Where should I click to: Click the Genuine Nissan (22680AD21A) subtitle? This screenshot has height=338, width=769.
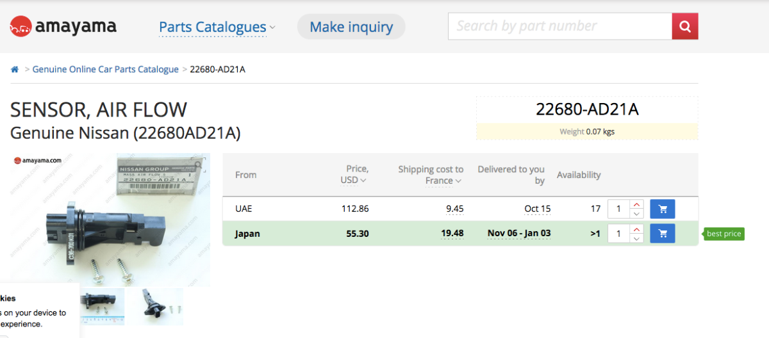point(126,133)
